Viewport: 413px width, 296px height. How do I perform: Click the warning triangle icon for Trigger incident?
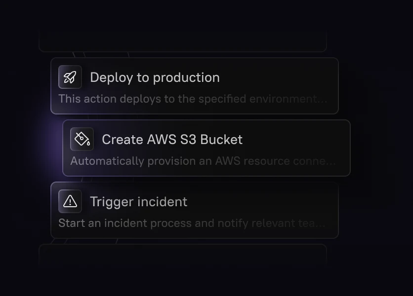[x=70, y=201]
